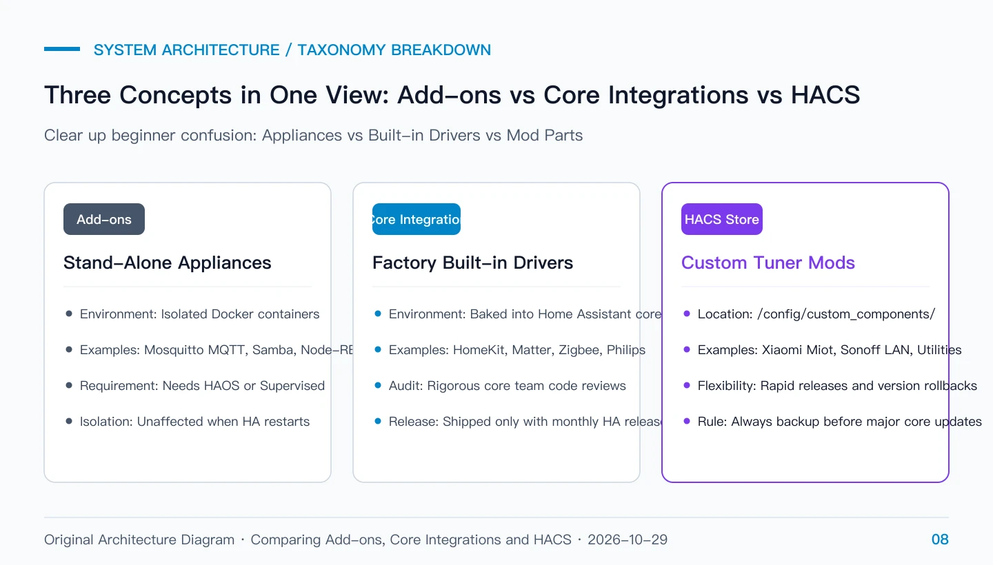This screenshot has height=565, width=993.
Task: Click the Add-ons badge
Action: [x=104, y=219]
